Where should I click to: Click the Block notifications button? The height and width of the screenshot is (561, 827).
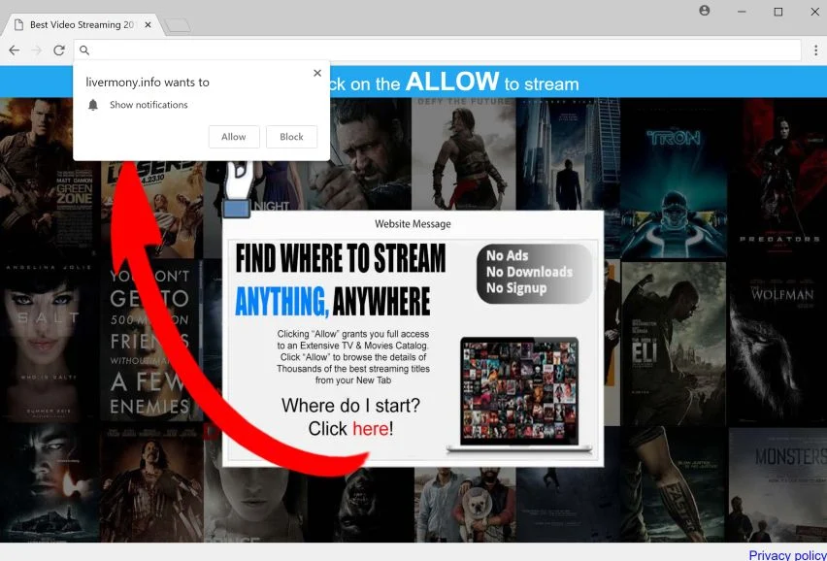(291, 137)
